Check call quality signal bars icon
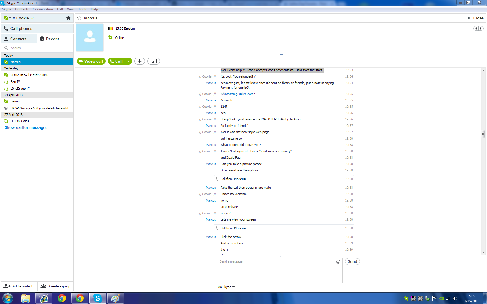The width and height of the screenshot is (487, 304). 154,61
